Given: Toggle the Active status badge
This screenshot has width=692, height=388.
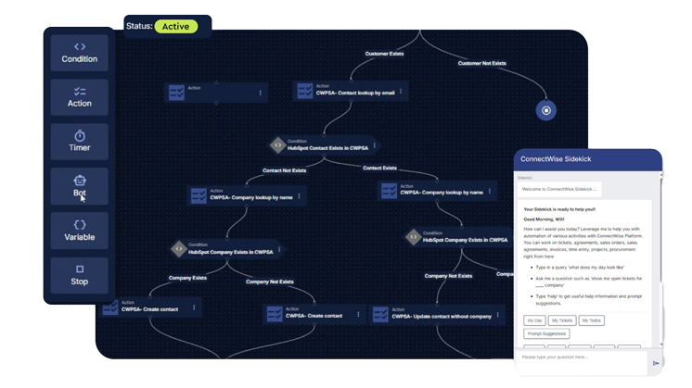Looking at the screenshot, I should click(175, 27).
